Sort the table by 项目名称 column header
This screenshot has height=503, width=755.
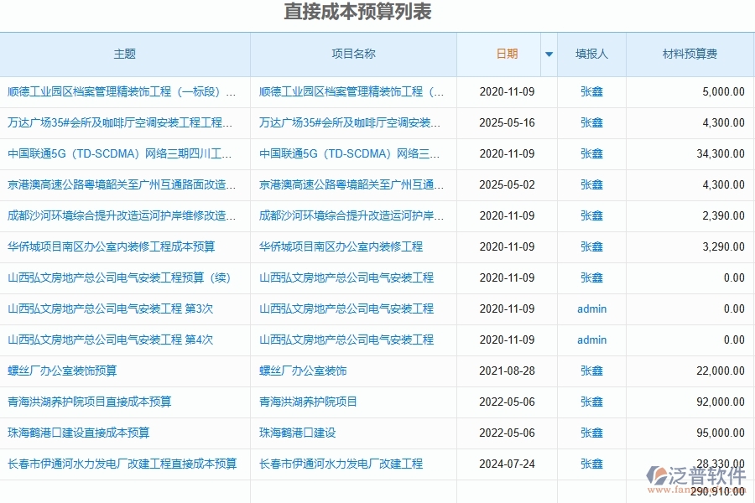[x=353, y=54]
